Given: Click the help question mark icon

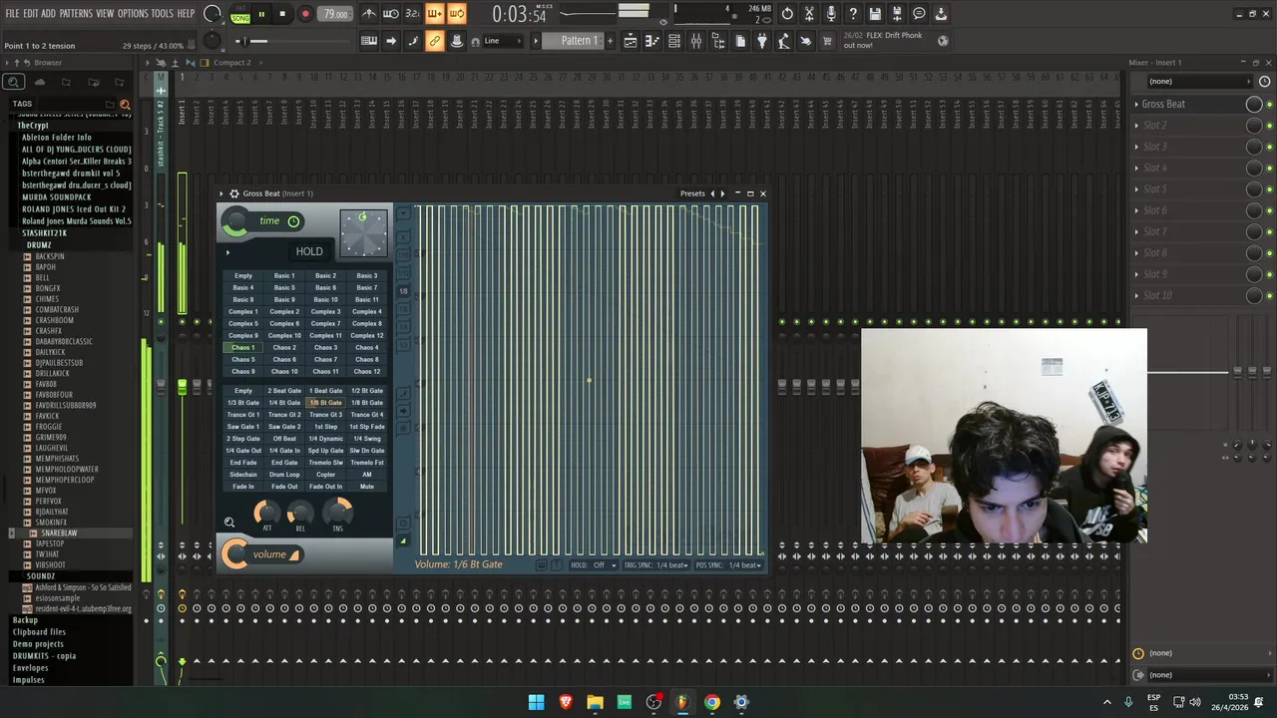Looking at the screenshot, I should click(853, 14).
